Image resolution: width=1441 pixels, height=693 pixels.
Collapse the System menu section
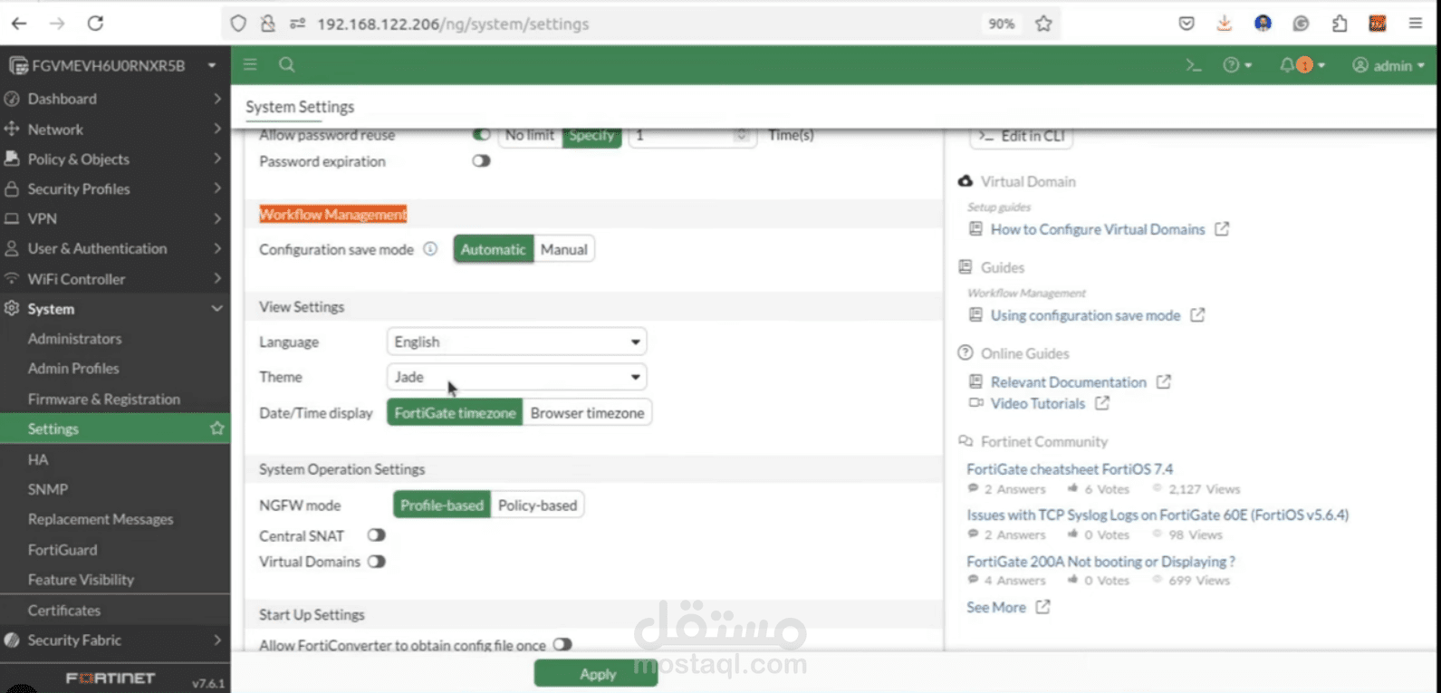point(115,309)
